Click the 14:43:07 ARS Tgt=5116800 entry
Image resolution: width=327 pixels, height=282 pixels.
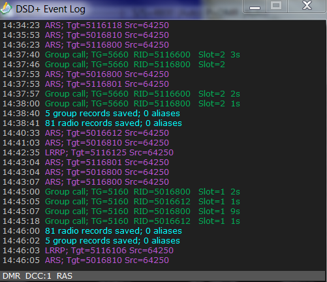[x=86, y=182]
